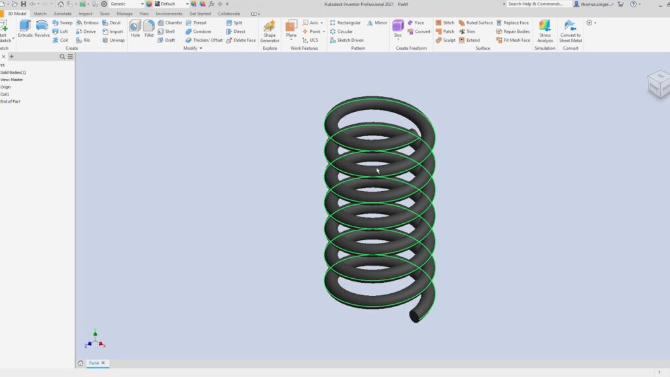
Task: Select the Stitch surface tool
Action: (x=445, y=23)
